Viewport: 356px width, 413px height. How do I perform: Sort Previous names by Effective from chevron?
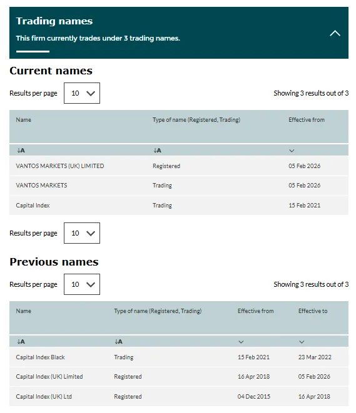pos(241,342)
